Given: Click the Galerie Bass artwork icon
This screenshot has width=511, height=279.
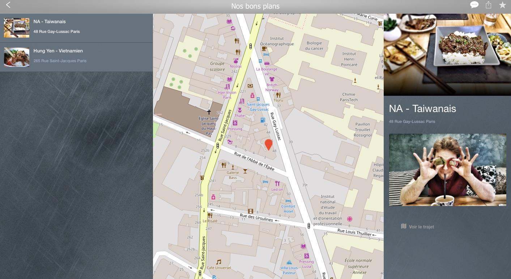Looking at the screenshot, I should 233,167.
